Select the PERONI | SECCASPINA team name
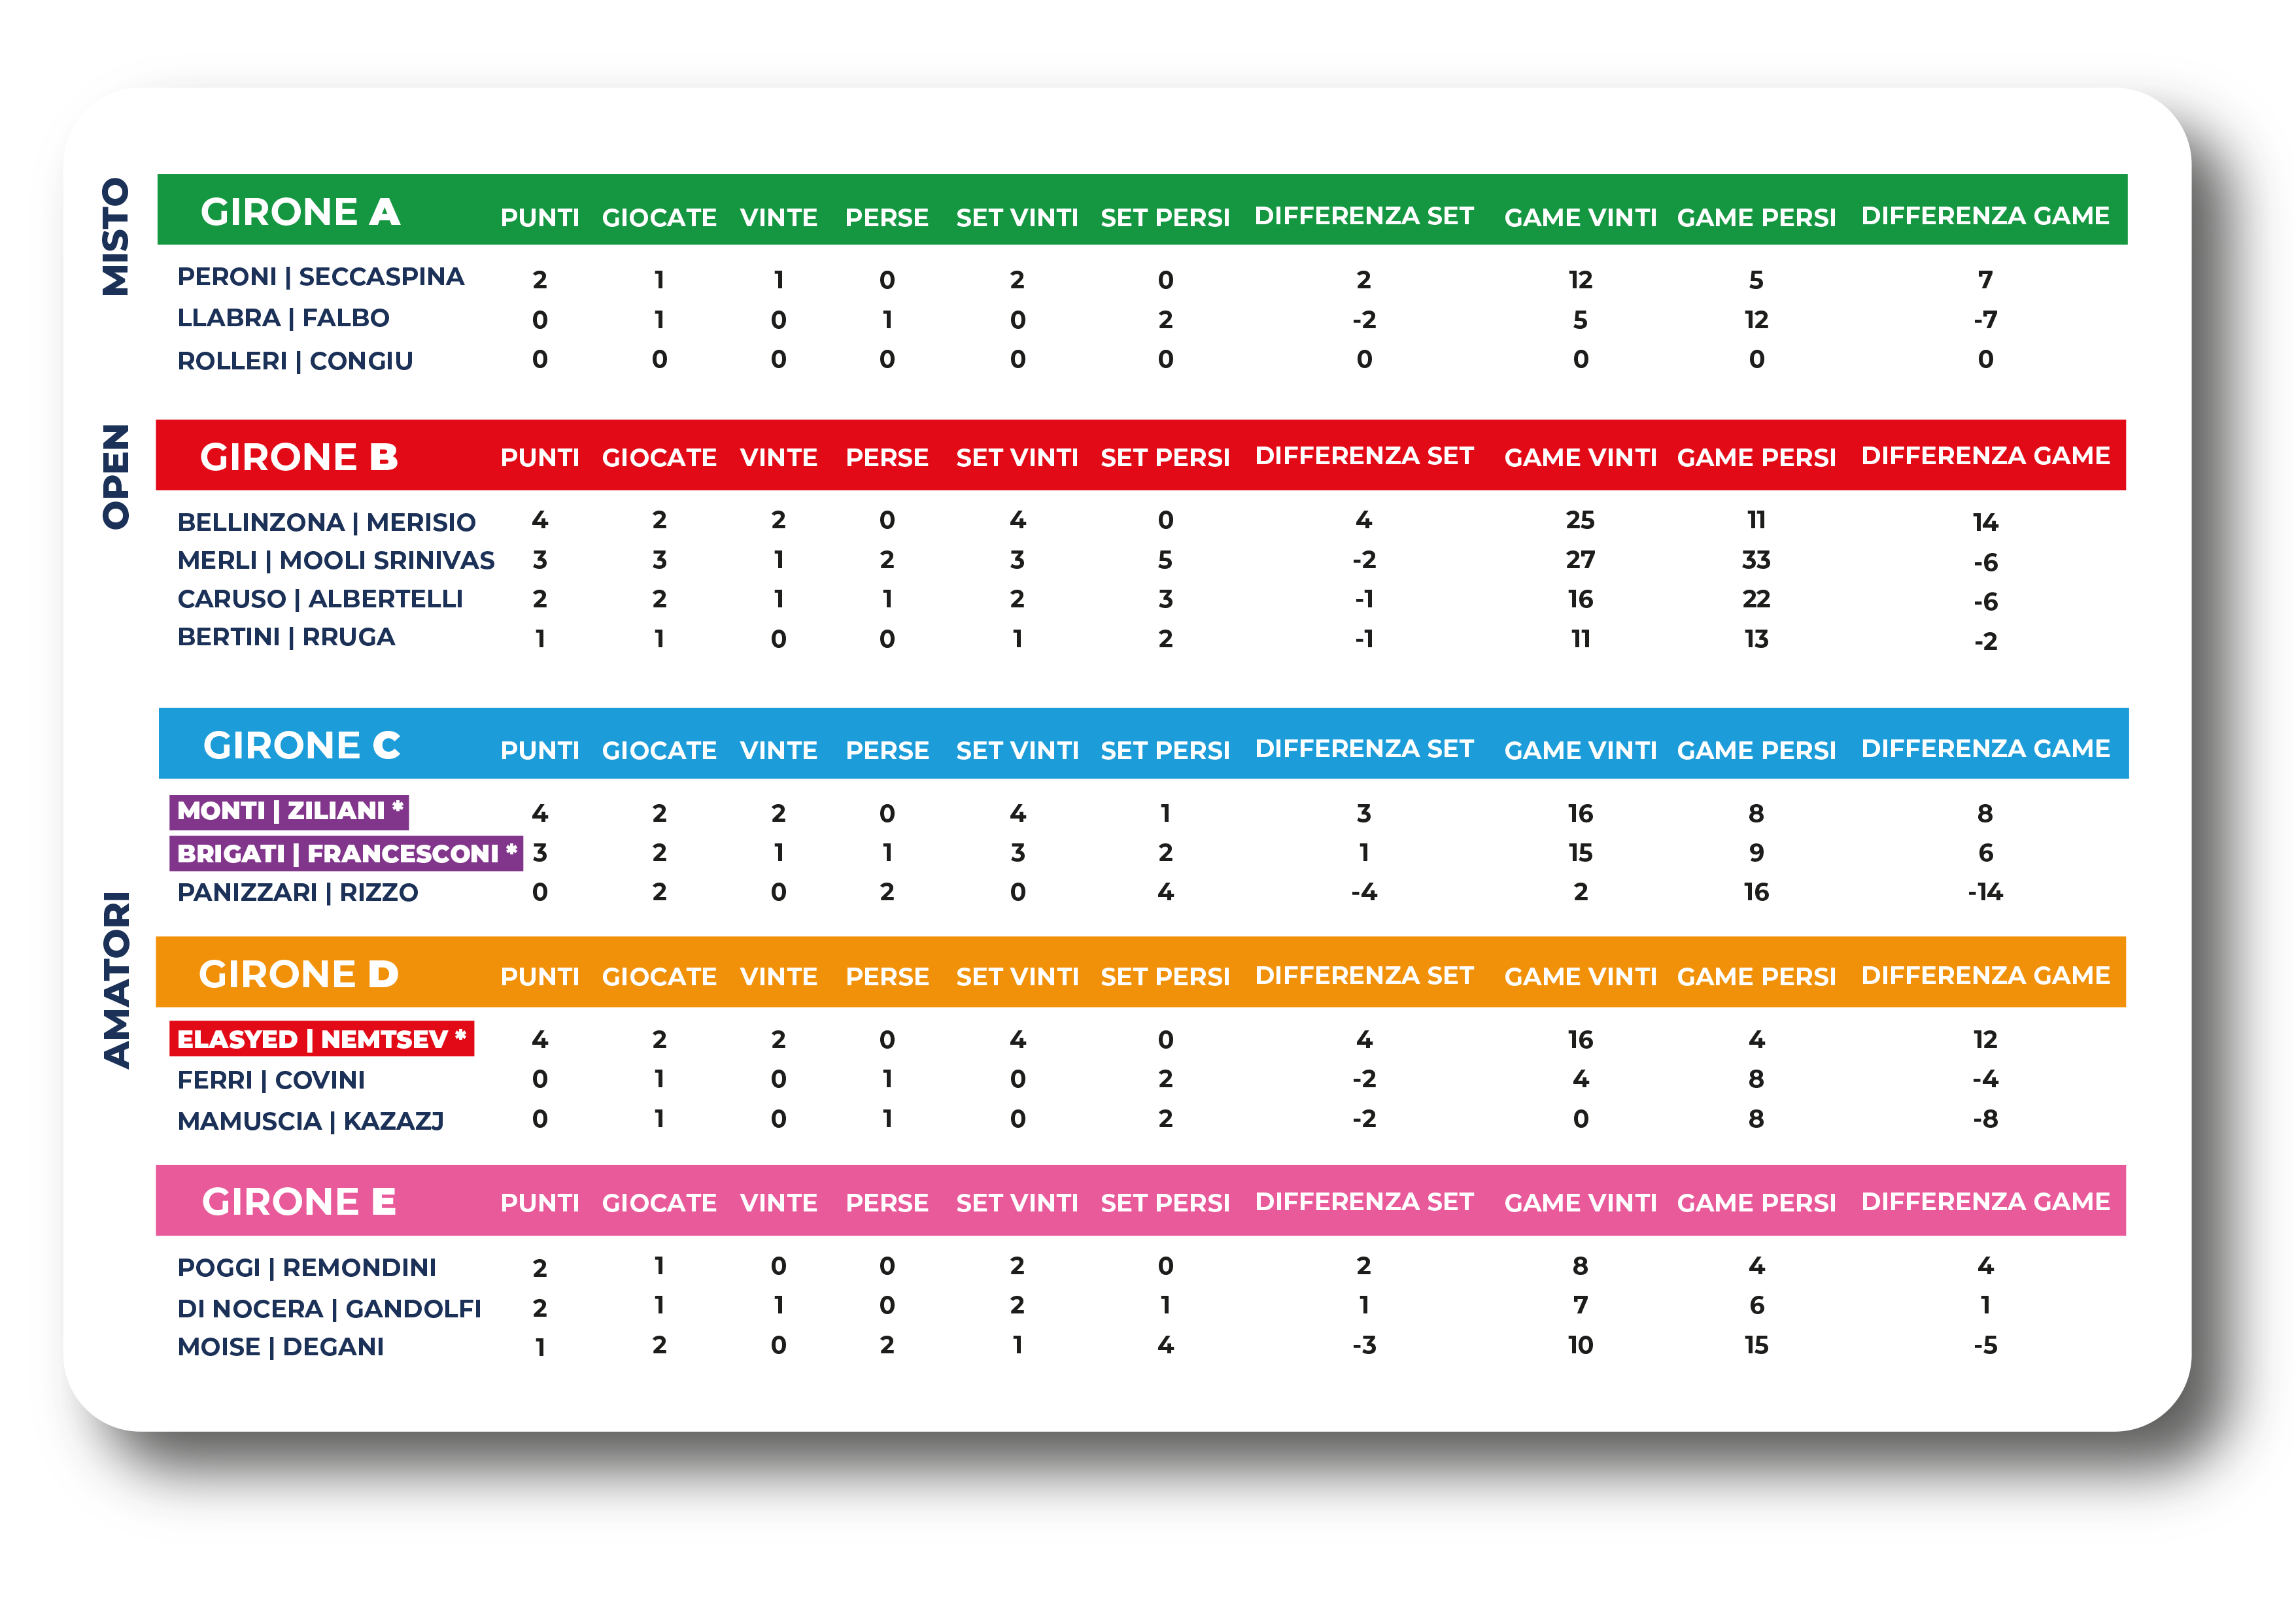2294x1624 pixels. pos(320,277)
